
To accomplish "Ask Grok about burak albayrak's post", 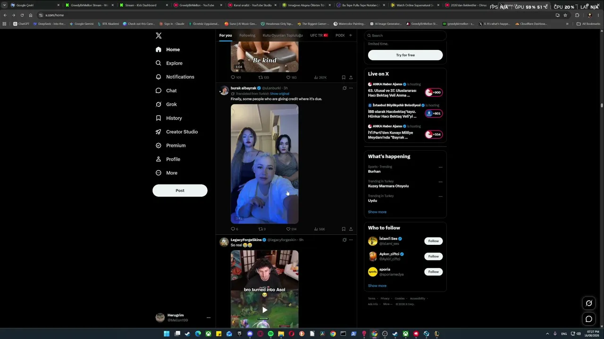I will (x=344, y=88).
